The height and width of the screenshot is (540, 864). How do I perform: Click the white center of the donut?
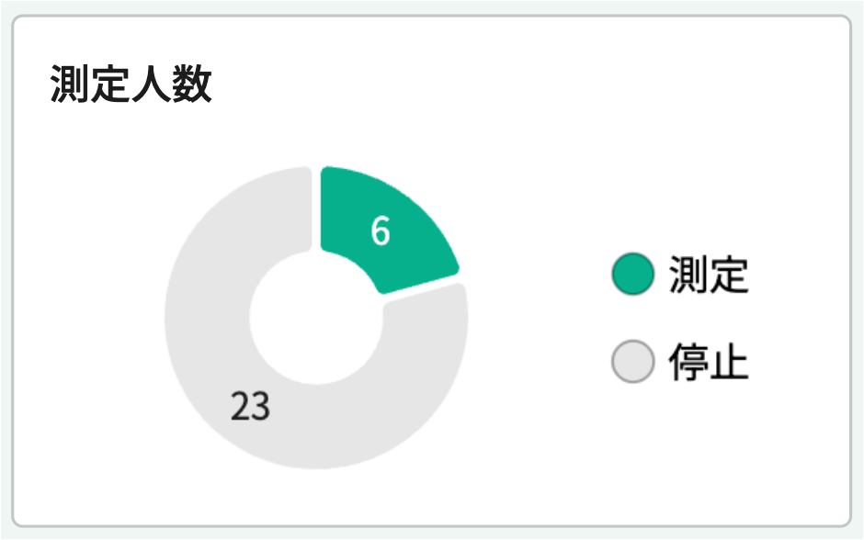pyautogui.click(x=316, y=318)
